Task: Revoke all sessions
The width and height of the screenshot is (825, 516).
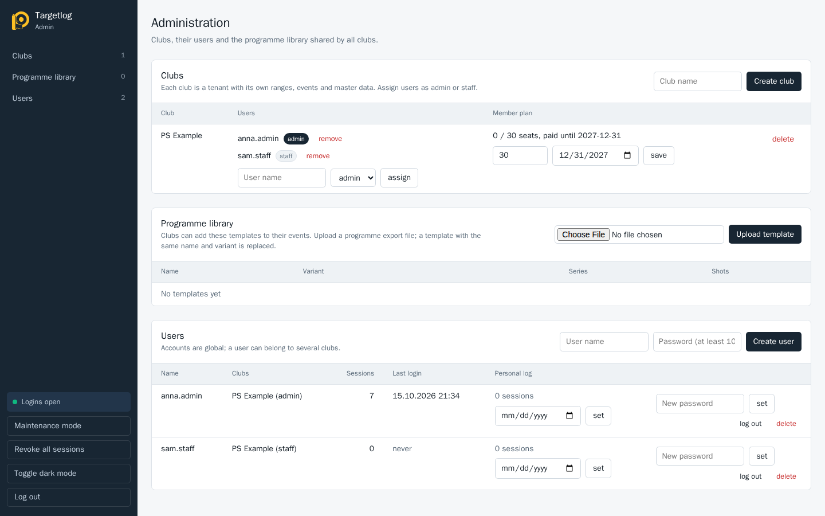Action: click(x=69, y=449)
